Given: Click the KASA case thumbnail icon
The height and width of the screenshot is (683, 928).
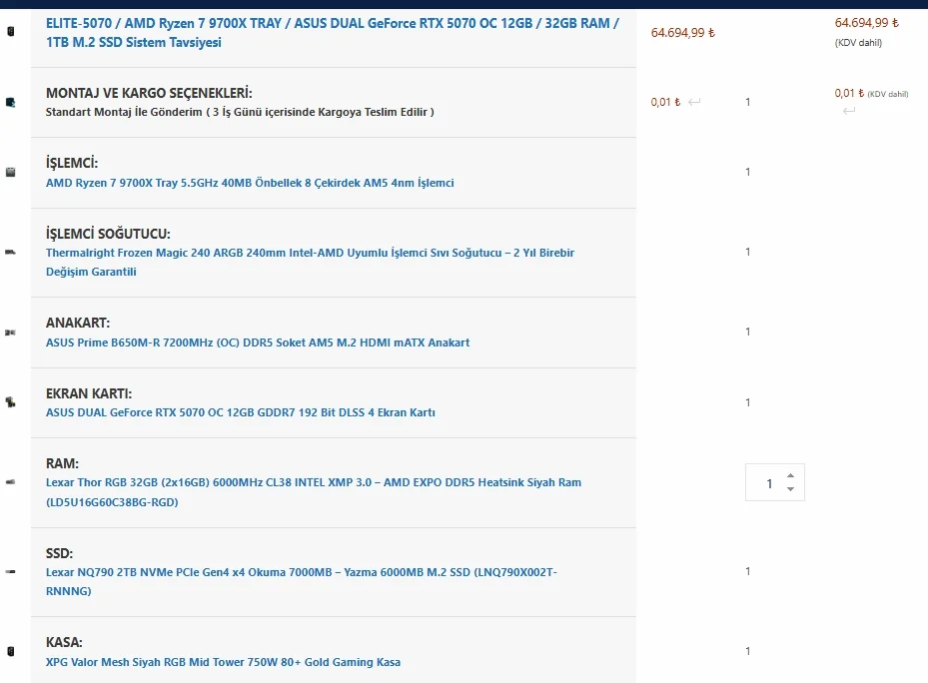Looking at the screenshot, I should point(11,652).
